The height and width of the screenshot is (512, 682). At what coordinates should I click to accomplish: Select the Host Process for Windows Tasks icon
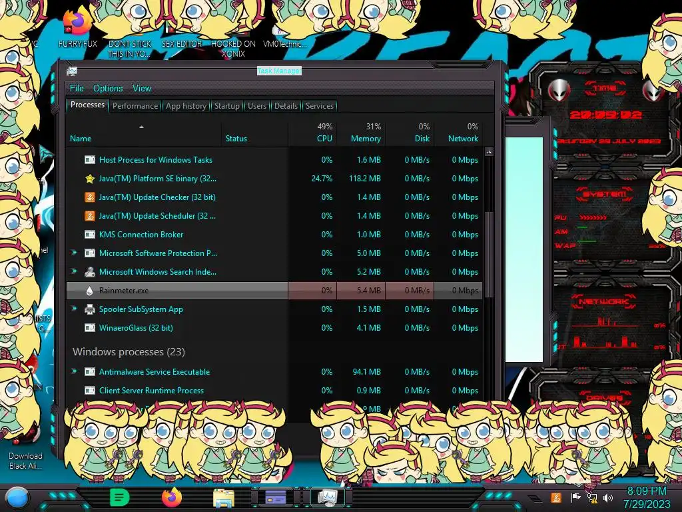(x=90, y=160)
